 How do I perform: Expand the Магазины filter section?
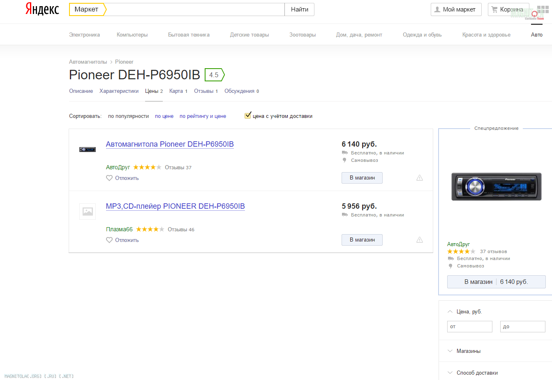450,351
